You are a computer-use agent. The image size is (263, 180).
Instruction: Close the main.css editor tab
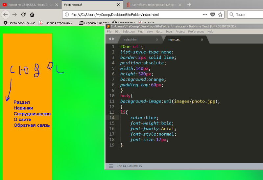pyautogui.click(x=202, y=39)
